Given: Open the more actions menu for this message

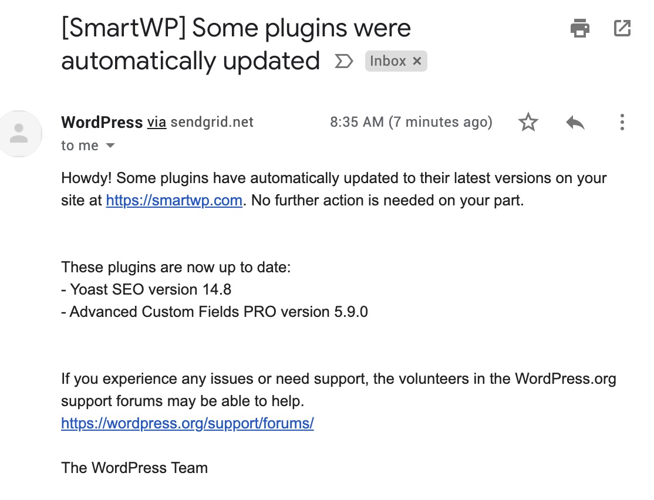Looking at the screenshot, I should [622, 122].
